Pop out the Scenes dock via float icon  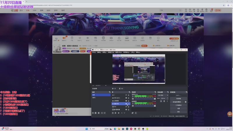[110, 92]
